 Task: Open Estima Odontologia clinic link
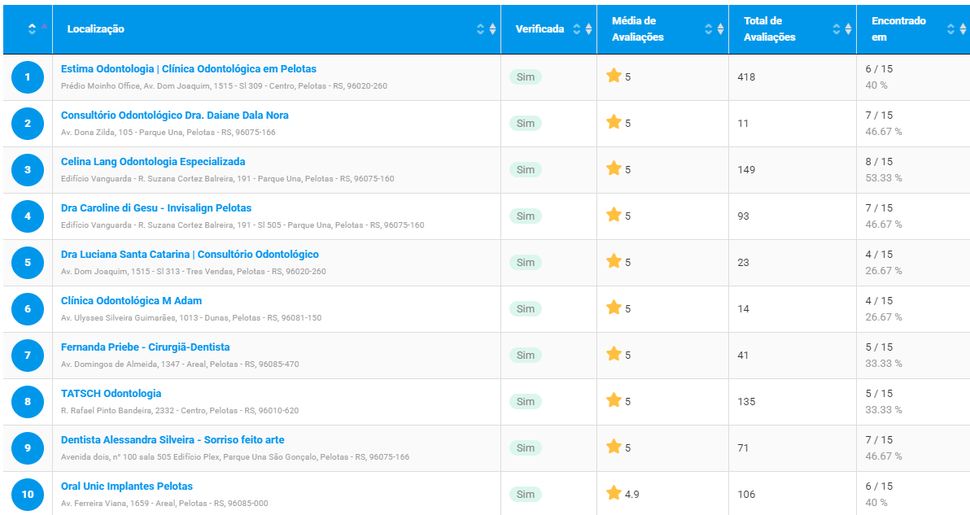tap(189, 68)
